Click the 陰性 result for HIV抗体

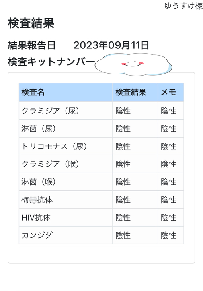[x=123, y=217]
